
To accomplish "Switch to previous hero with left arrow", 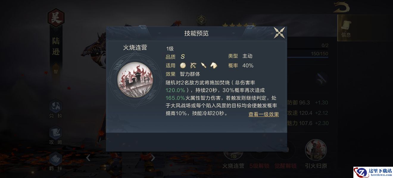I will [x=88, y=158].
